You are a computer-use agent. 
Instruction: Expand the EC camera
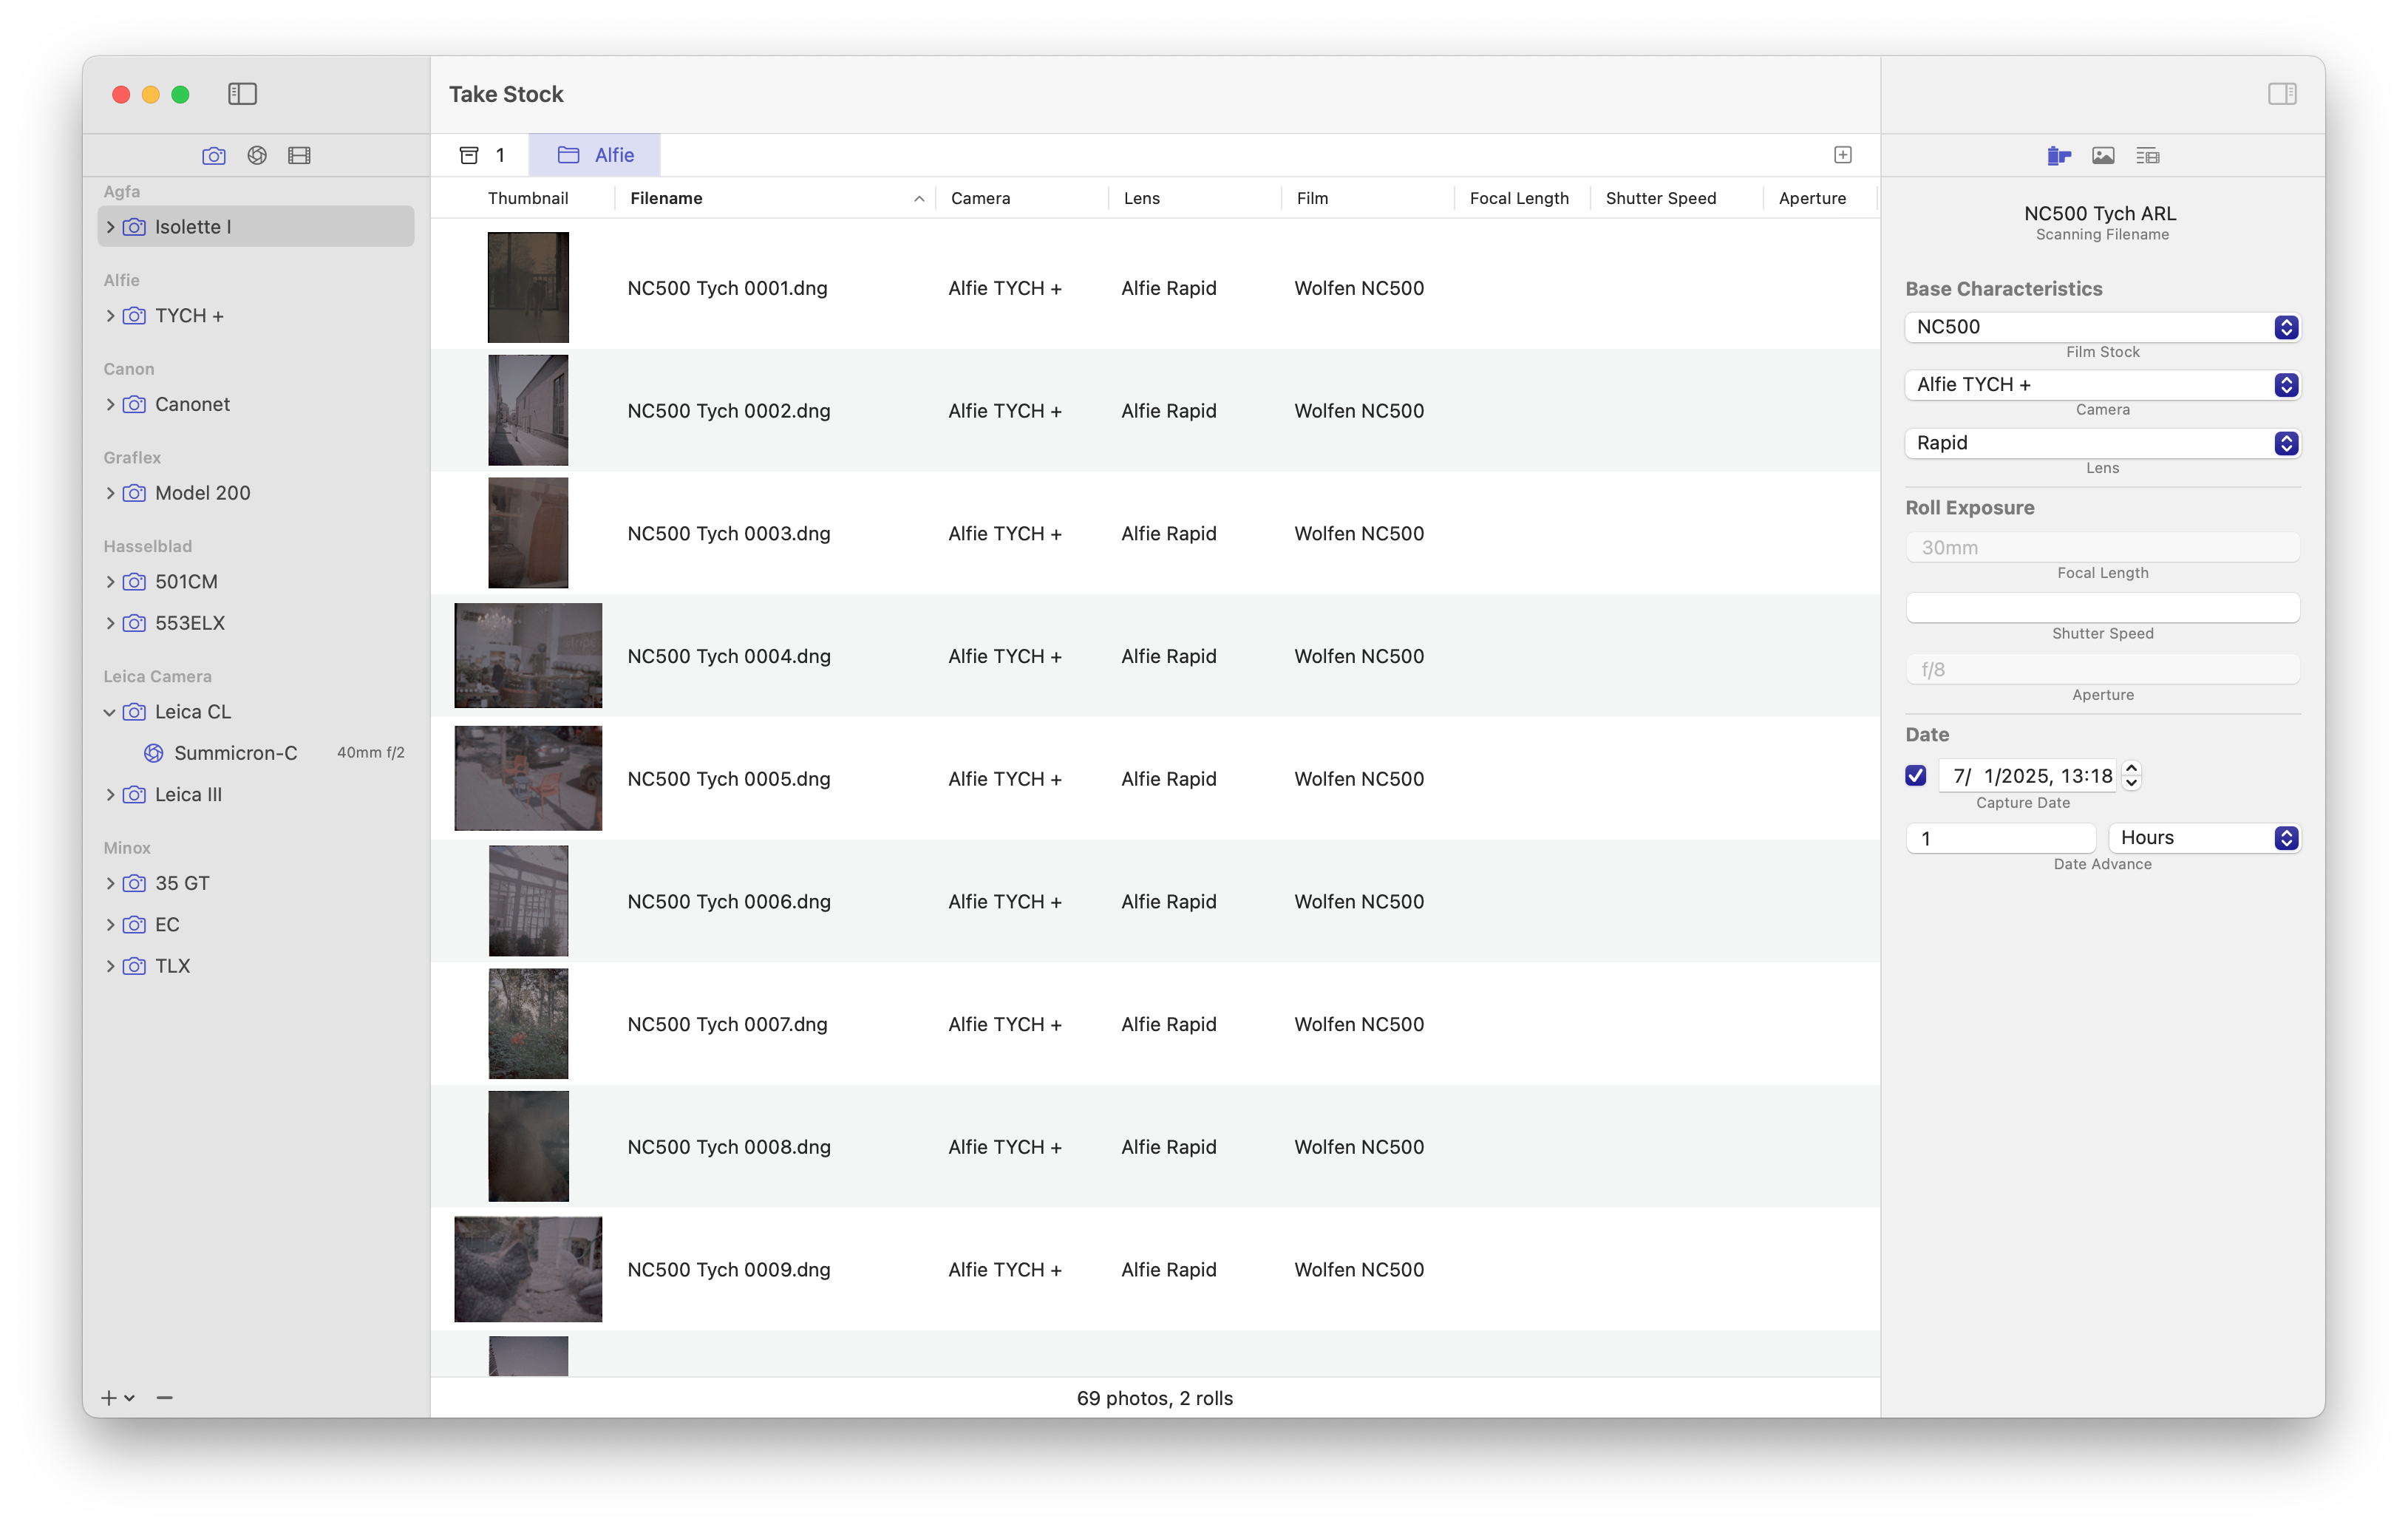pyautogui.click(x=110, y=925)
